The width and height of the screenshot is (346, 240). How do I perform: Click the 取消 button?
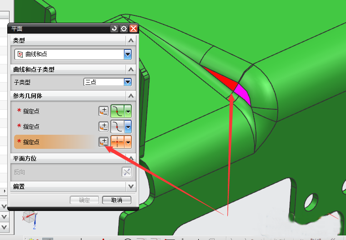[117, 200]
